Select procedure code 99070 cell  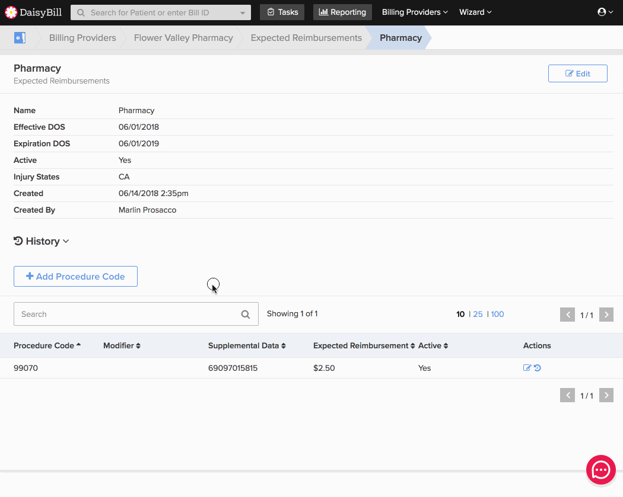pyautogui.click(x=26, y=368)
